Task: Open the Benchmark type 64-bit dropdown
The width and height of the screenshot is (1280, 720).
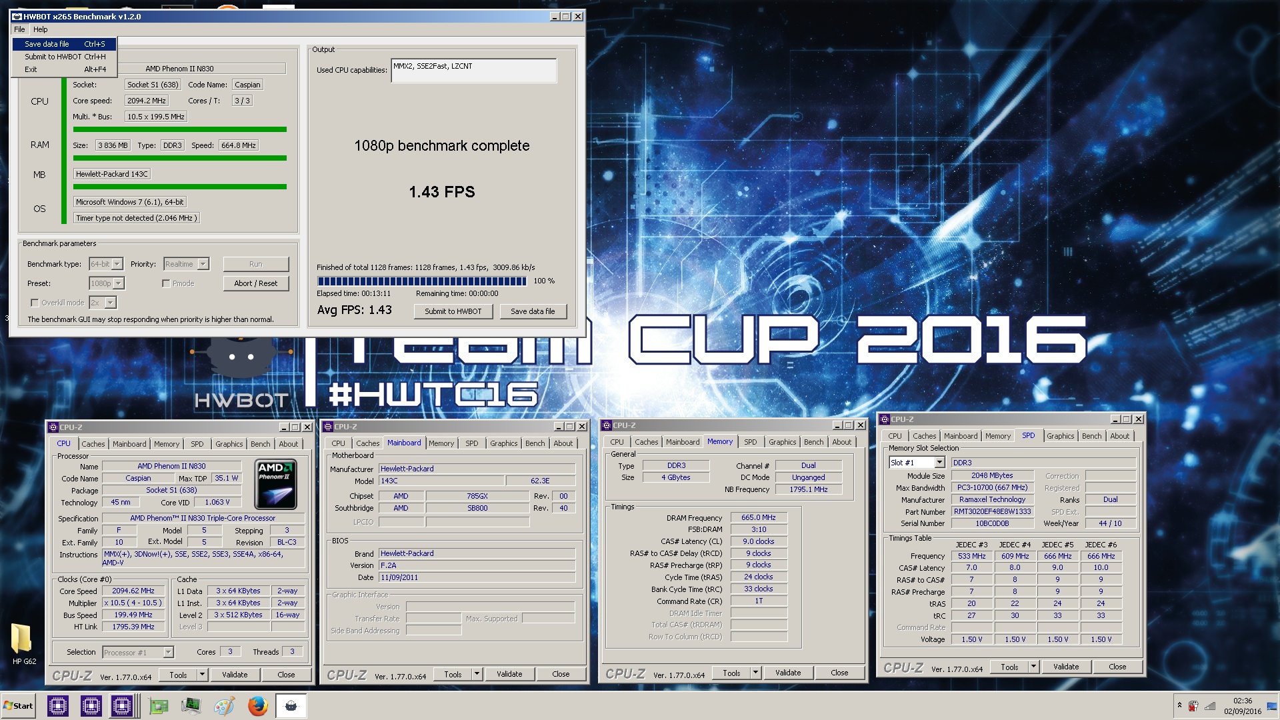Action: 107,264
